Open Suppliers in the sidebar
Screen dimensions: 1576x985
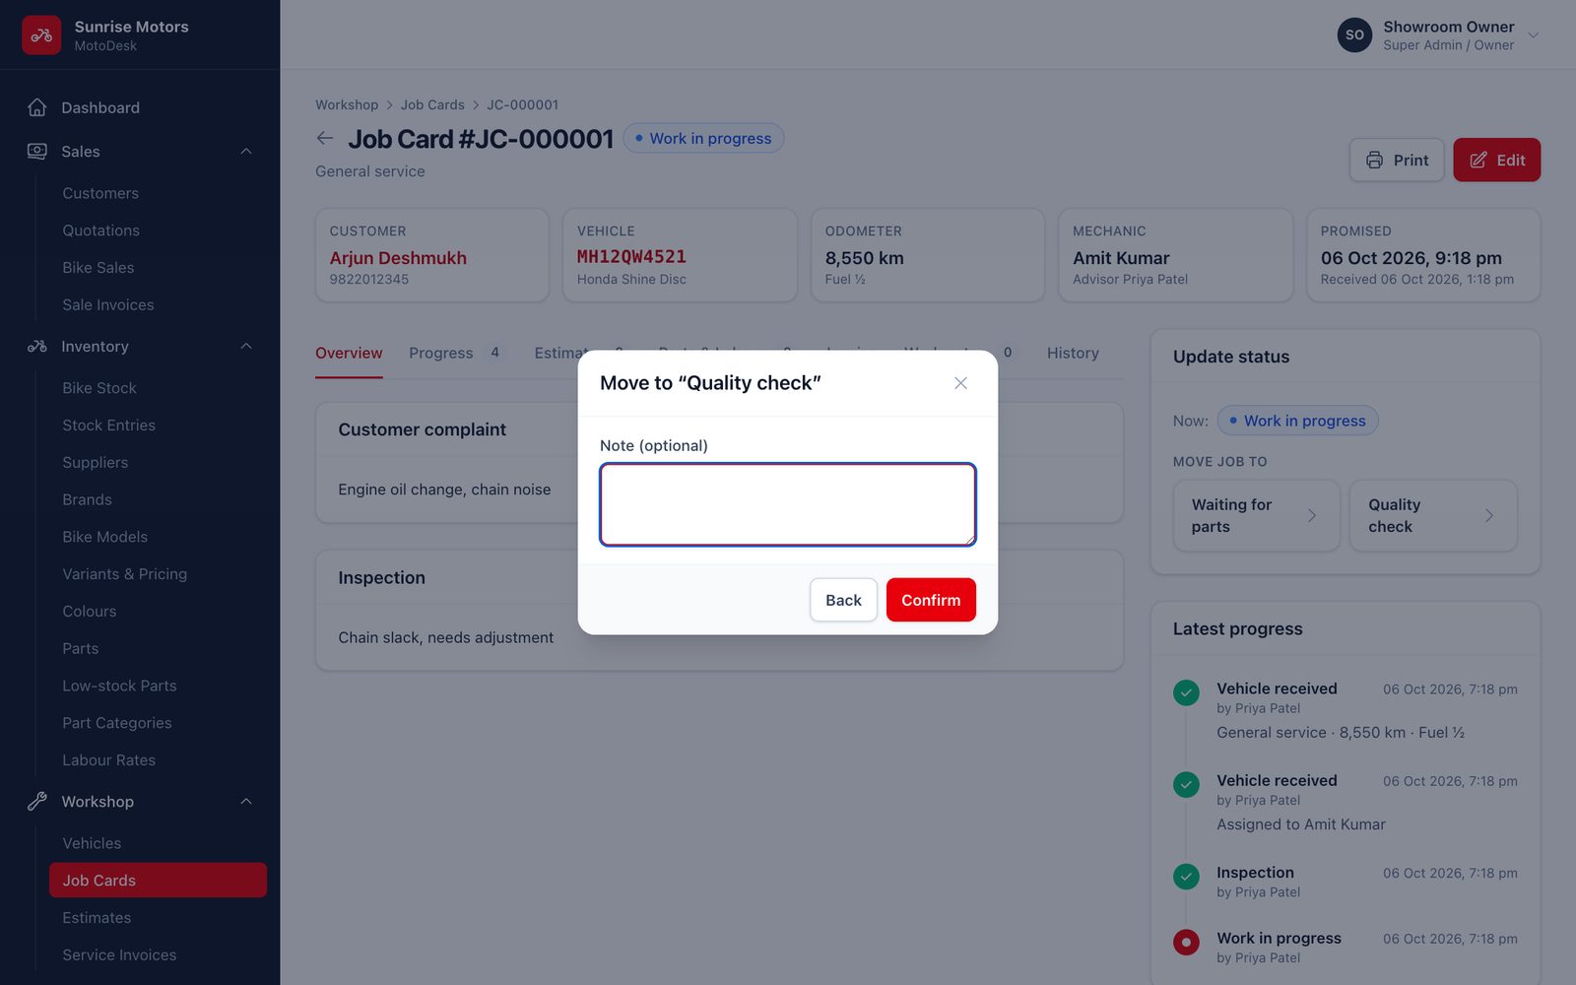point(96,463)
